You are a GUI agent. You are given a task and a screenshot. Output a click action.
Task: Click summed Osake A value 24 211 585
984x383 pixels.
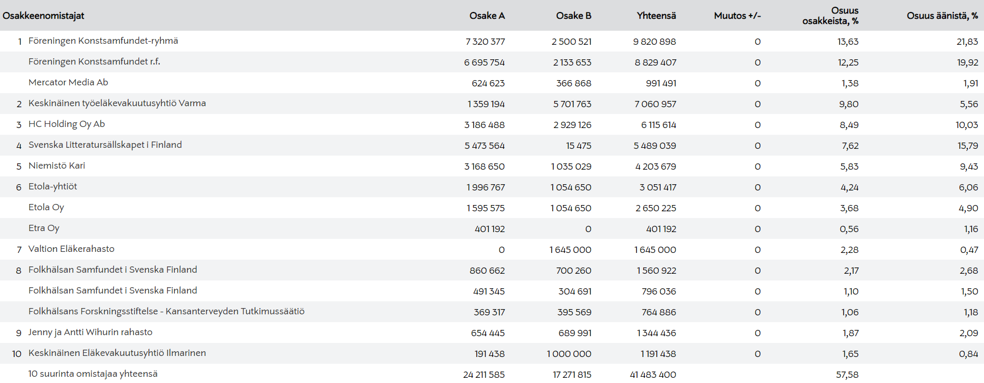point(484,375)
